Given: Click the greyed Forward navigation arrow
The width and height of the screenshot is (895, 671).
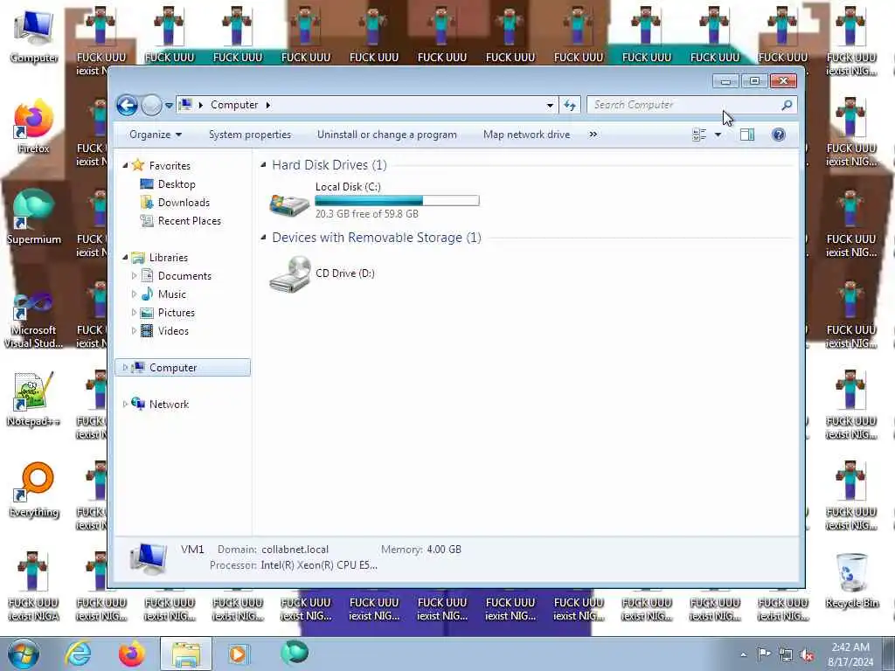Looking at the screenshot, I should [x=151, y=105].
